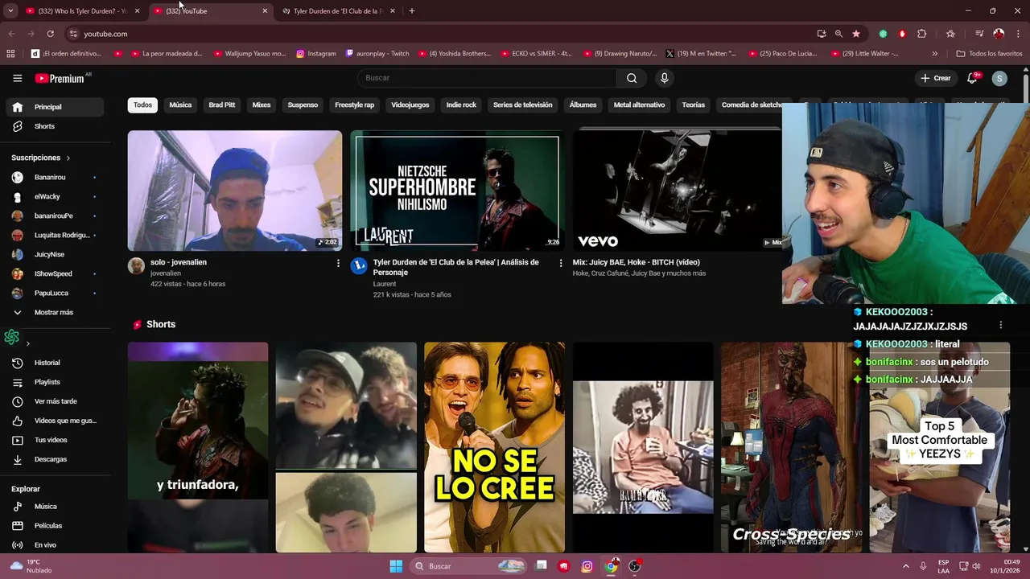
Task: Open Descargas in sidebar
Action: pos(55,459)
